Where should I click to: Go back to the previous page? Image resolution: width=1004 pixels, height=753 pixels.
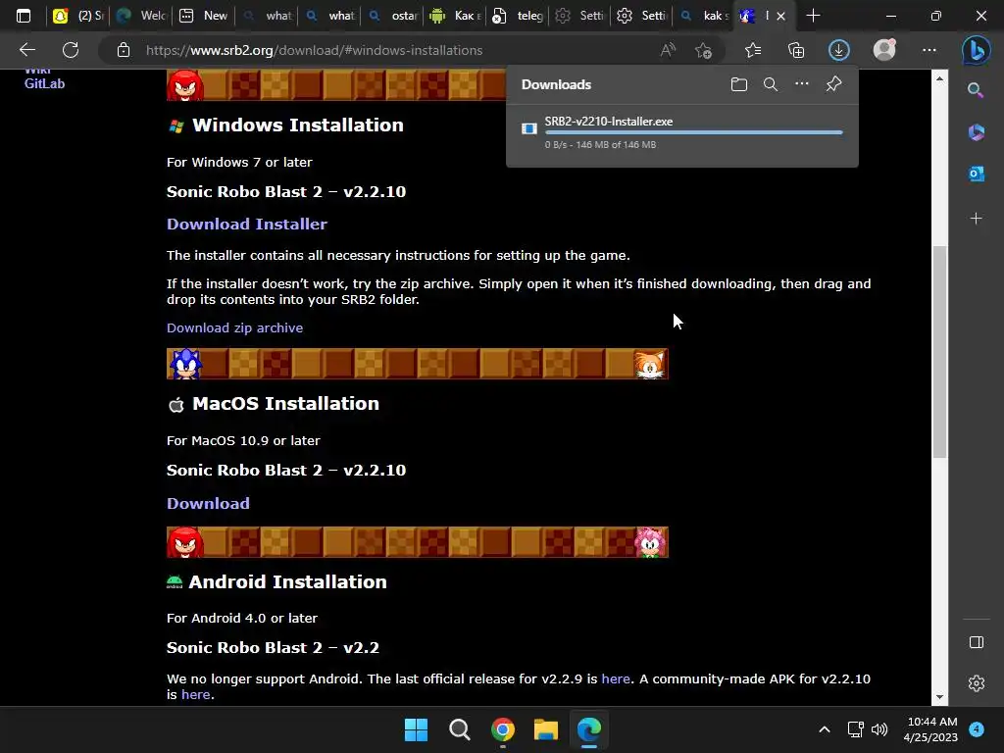(27, 50)
